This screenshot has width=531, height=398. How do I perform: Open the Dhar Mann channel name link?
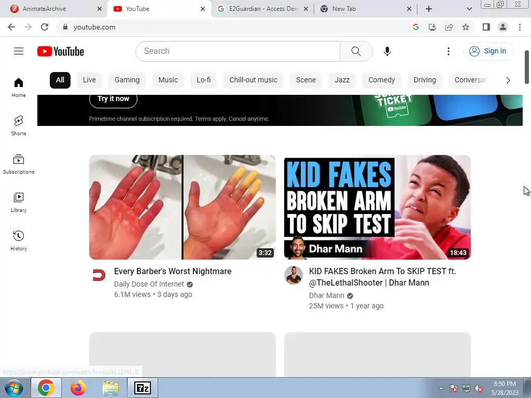point(327,296)
